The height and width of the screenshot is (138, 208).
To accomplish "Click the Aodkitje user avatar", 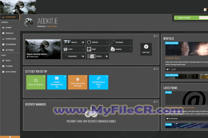I will click(x=29, y=22).
